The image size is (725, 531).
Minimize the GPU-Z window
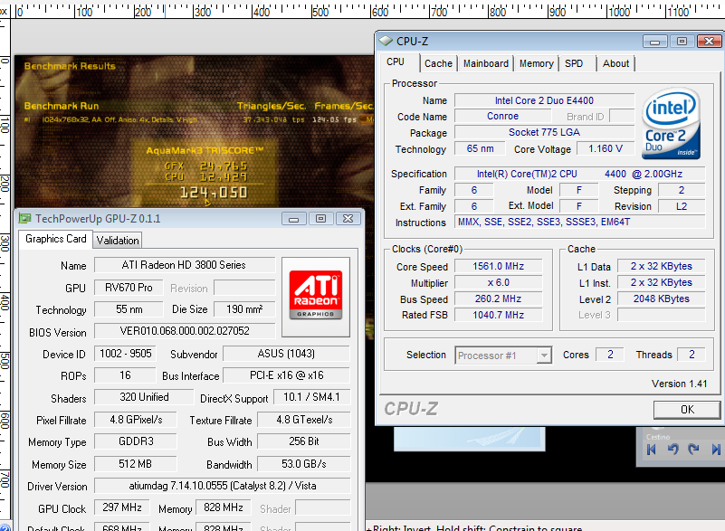click(293, 219)
